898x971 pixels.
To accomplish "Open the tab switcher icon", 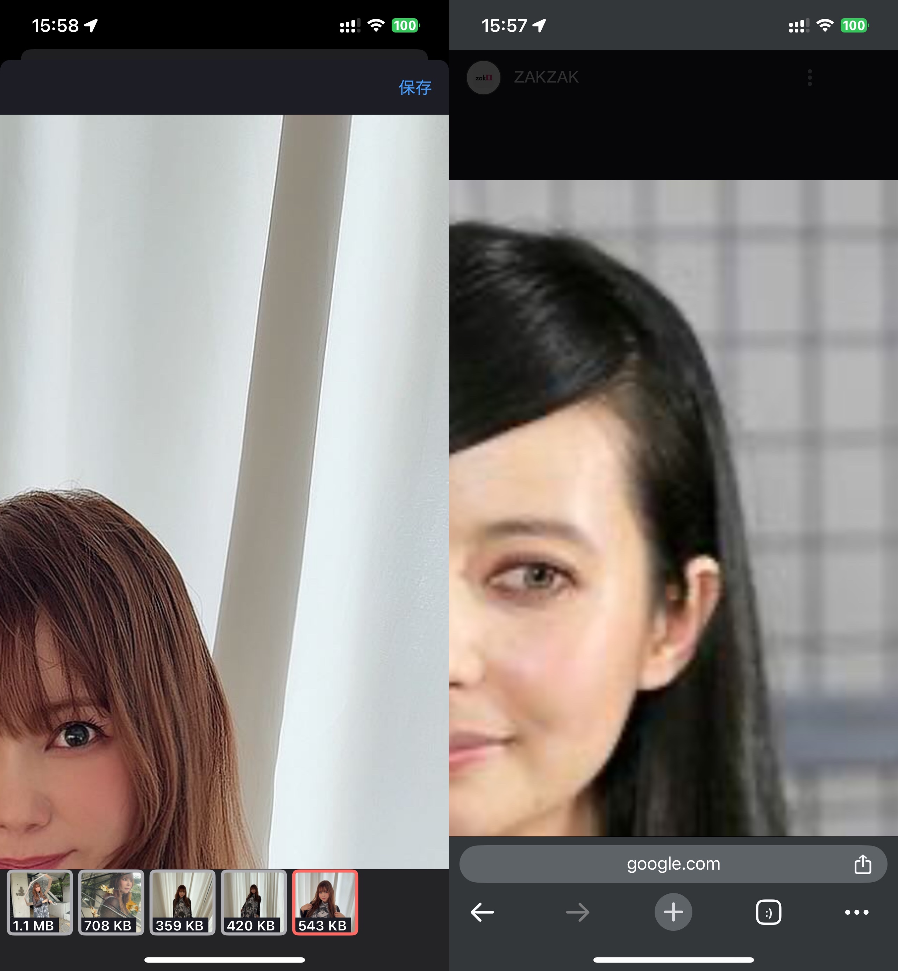I will 768,912.
